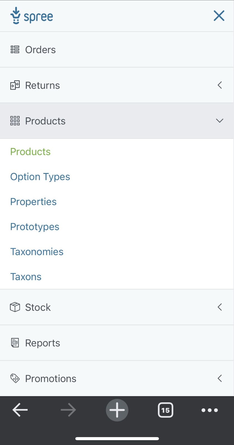Click the Stock box icon

pyautogui.click(x=15, y=307)
